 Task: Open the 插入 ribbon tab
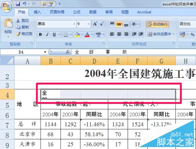37,12
